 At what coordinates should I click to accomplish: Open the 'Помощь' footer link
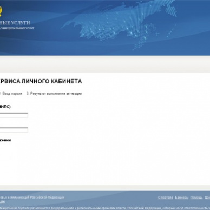tap(196, 198)
